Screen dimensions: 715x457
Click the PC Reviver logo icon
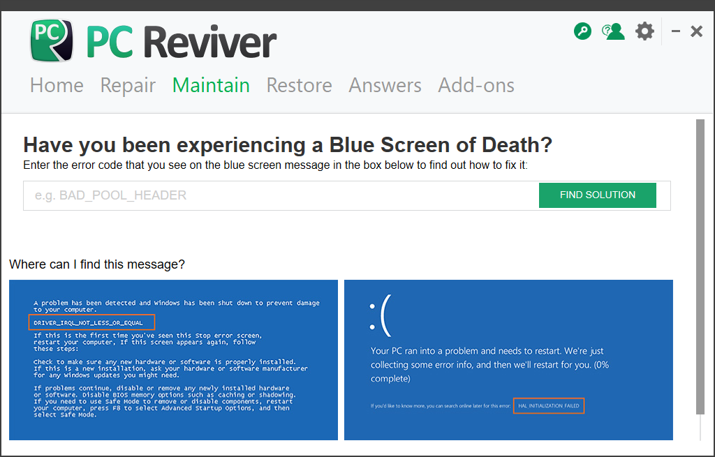(52, 40)
